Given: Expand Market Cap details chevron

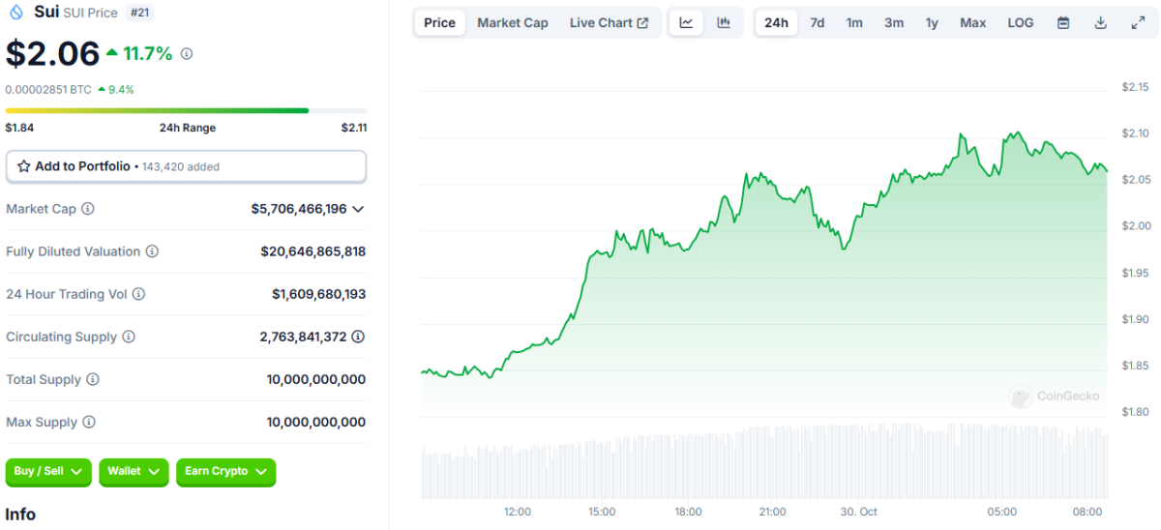Looking at the screenshot, I should [x=358, y=209].
